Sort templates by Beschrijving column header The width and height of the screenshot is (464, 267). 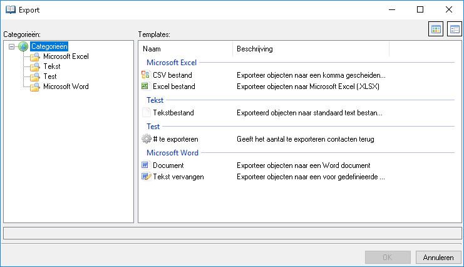click(x=310, y=49)
